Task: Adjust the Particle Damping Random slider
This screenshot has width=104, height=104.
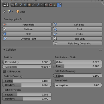Action: (27, 85)
